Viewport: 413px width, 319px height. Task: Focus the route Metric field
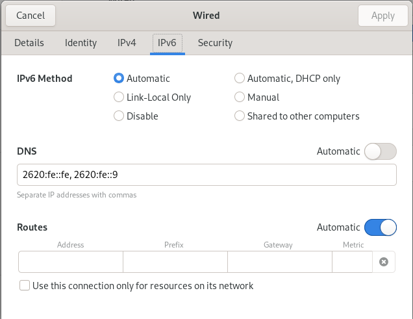[x=352, y=262]
